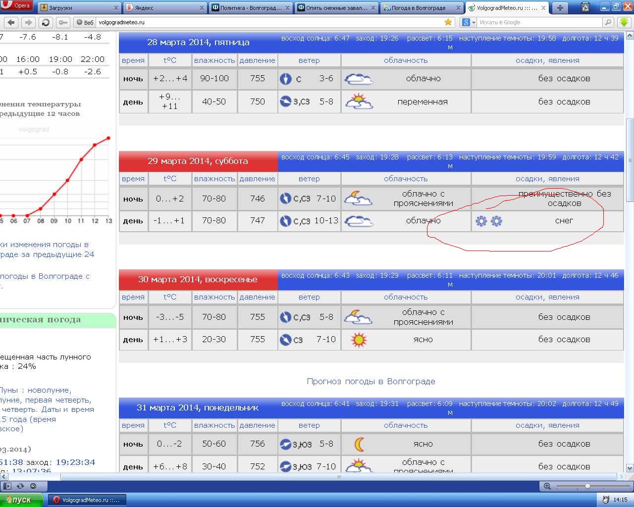Switch to the Политика - Волгоград tab
The height and width of the screenshot is (507, 634).
(x=251, y=8)
